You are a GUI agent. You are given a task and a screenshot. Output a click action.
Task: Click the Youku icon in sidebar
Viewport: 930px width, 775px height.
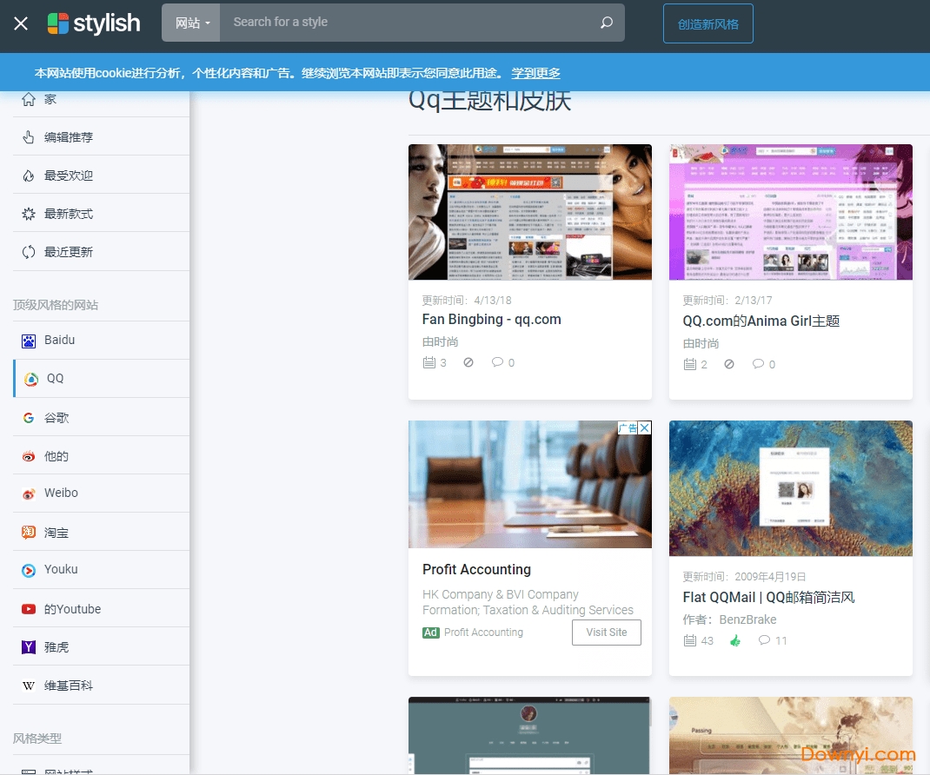(x=29, y=570)
